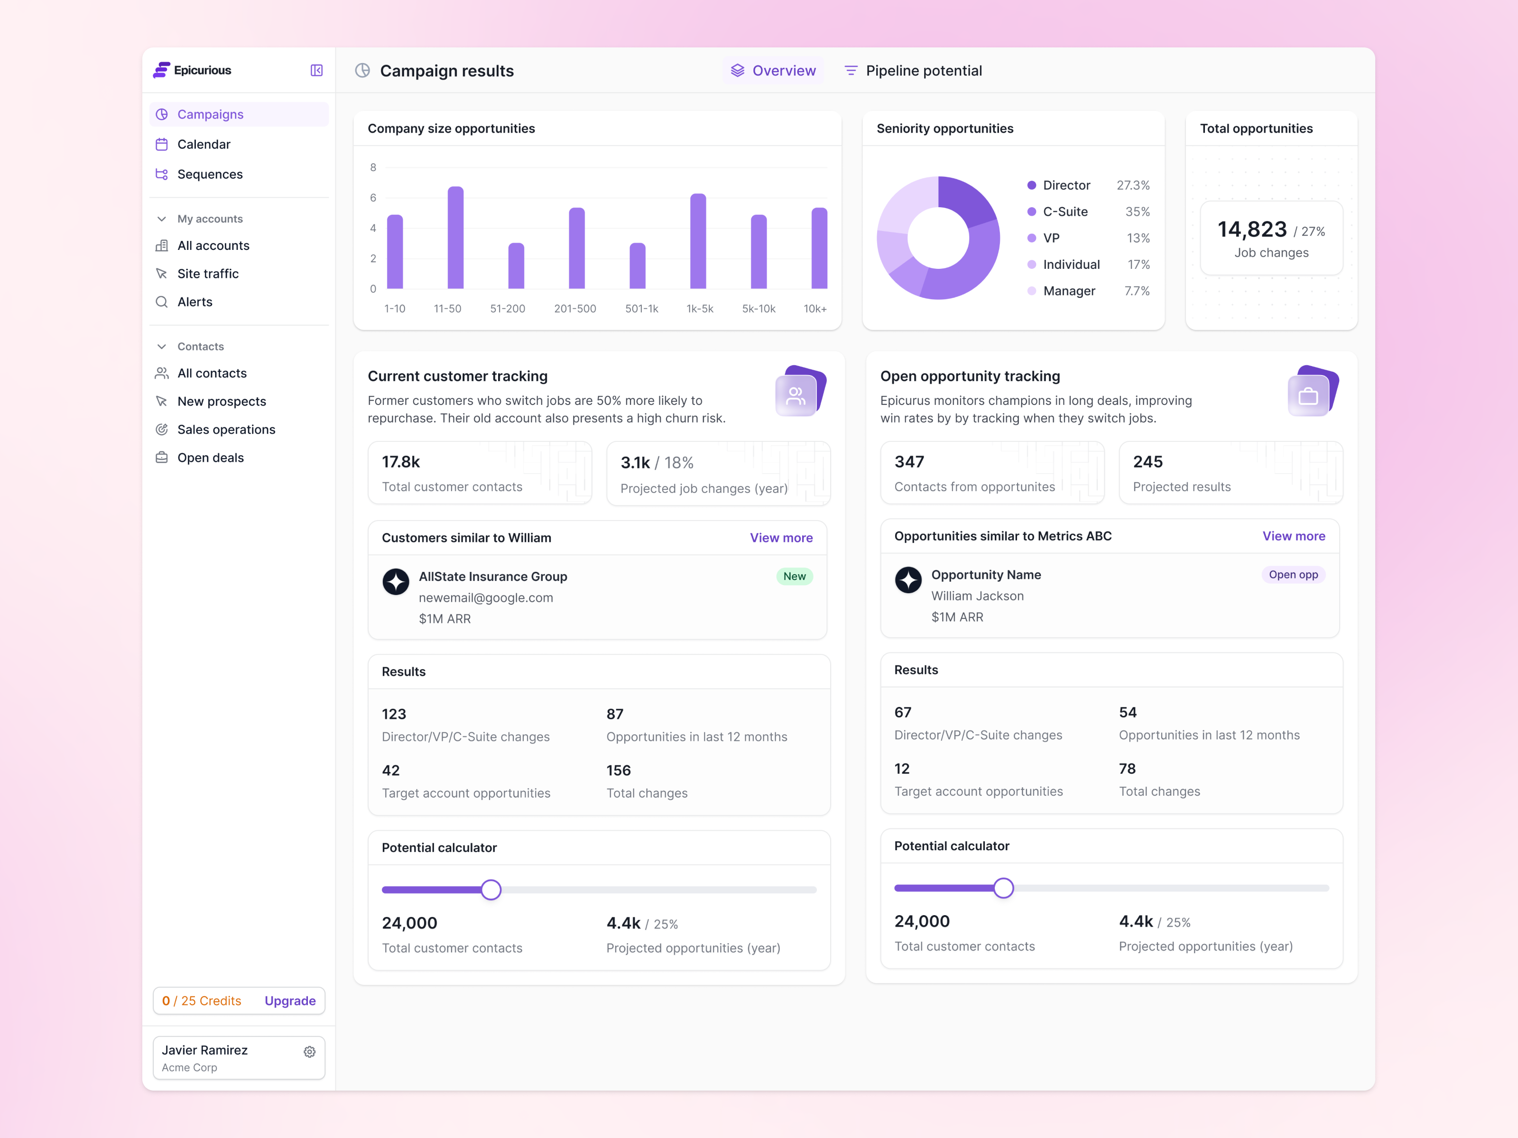
Task: Click Upgrade next to credits counter
Action: tap(289, 1001)
